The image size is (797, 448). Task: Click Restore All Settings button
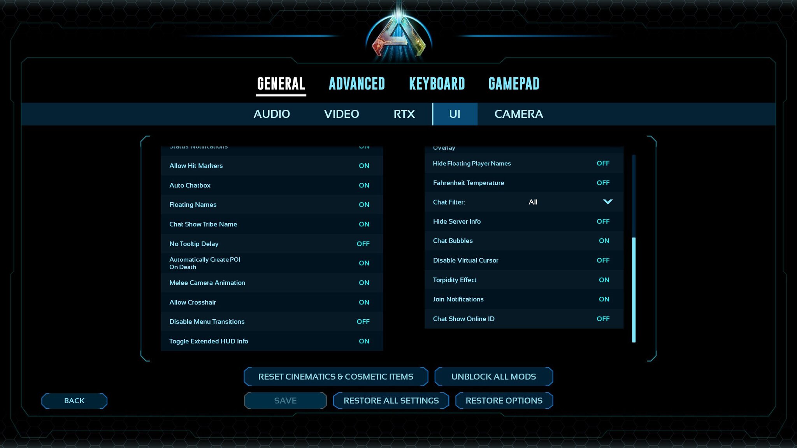click(391, 401)
